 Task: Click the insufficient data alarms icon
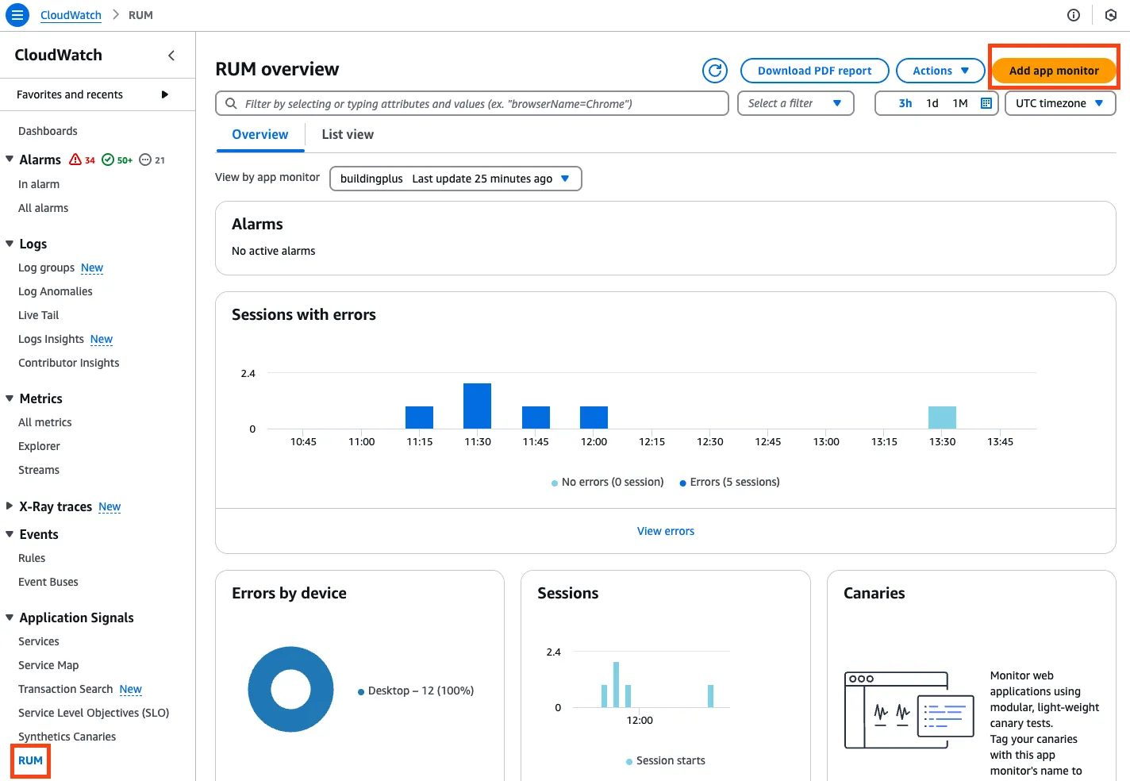(x=145, y=160)
